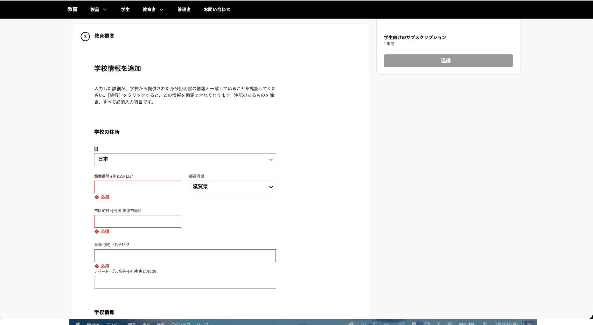This screenshot has height=325, width=593.
Task: Click the 教育機関 step heading
Action: [104, 36]
